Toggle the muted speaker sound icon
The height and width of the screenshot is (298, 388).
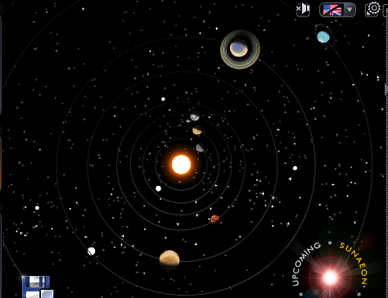coord(303,10)
